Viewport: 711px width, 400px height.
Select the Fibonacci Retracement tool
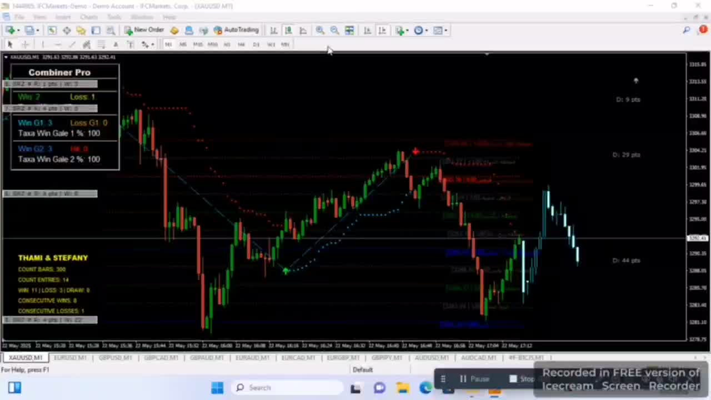point(101,44)
